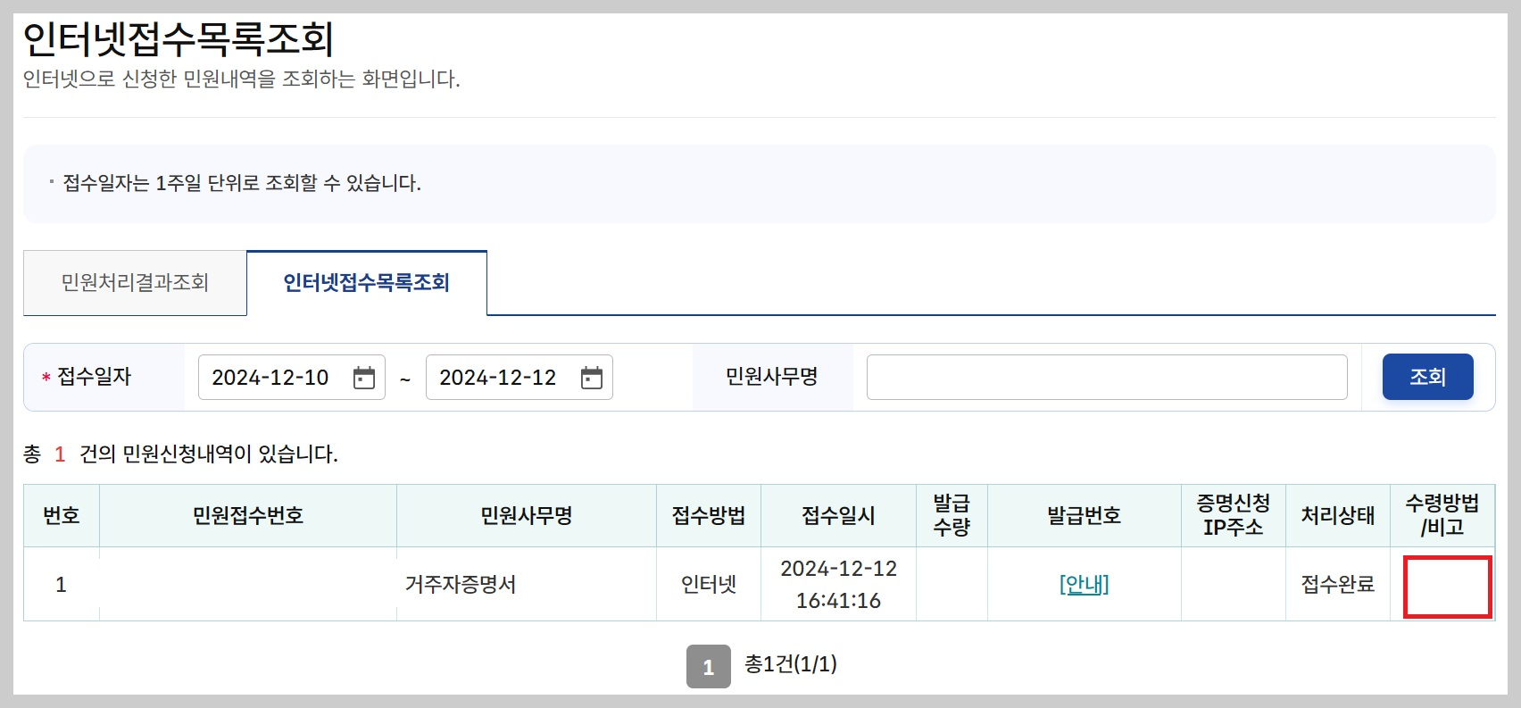Select the 인터넷접수목록조회 tab

[366, 282]
